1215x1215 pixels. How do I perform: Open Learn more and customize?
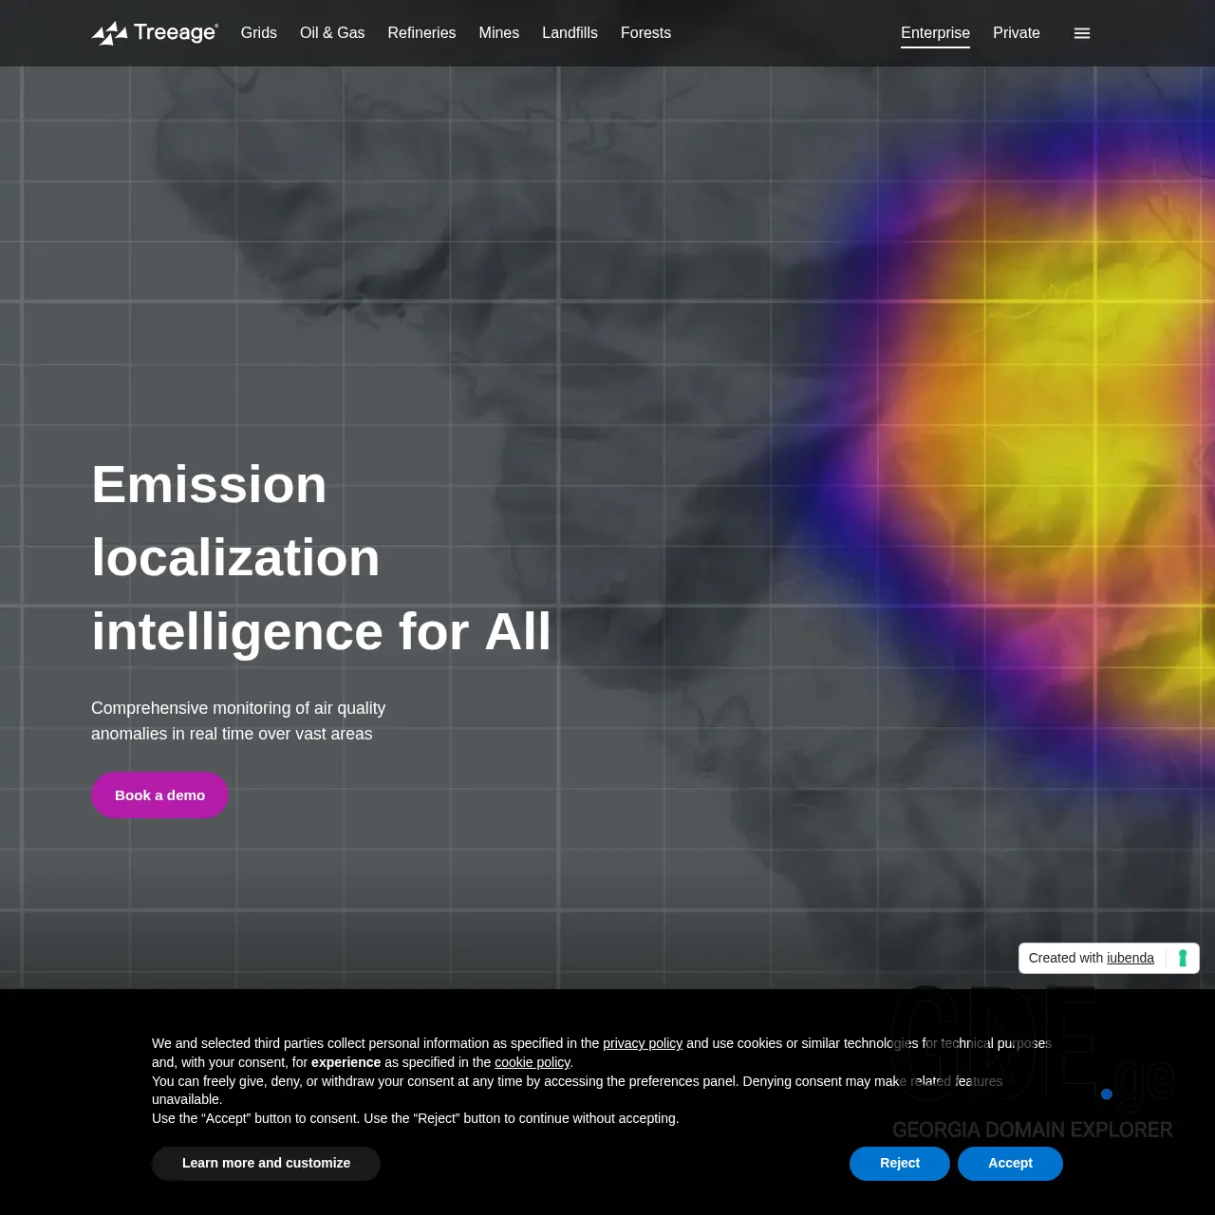[x=266, y=1163]
